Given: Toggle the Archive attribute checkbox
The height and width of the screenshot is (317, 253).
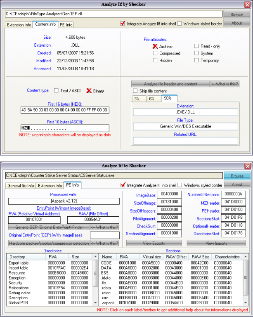Looking at the screenshot, I should coord(155,46).
